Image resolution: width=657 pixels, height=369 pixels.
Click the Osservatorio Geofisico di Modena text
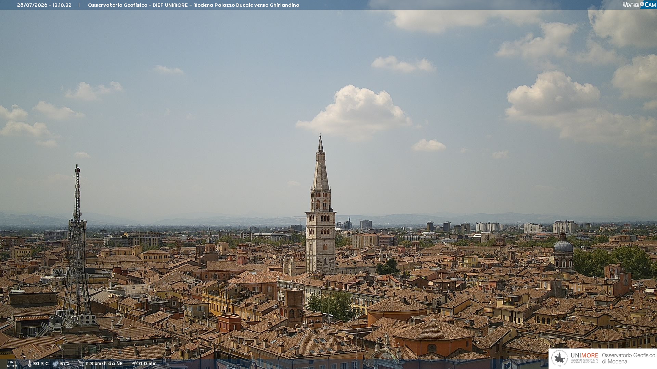[628, 358]
